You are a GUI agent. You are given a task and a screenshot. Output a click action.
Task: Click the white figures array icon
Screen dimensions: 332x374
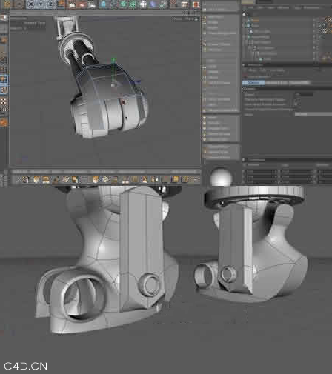[x=143, y=4]
